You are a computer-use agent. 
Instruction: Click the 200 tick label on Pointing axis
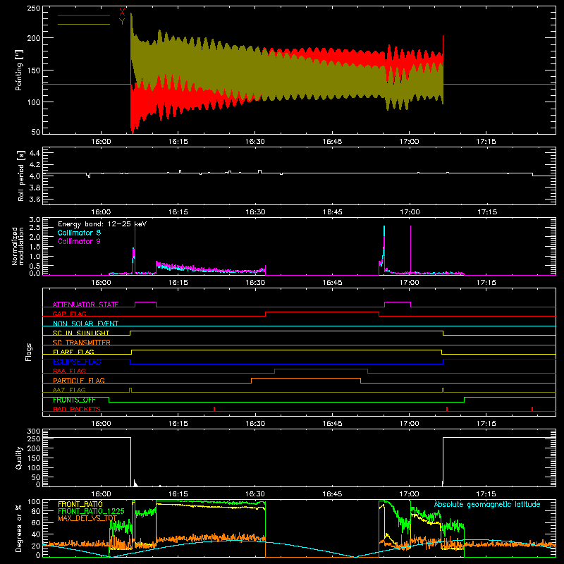[34, 38]
